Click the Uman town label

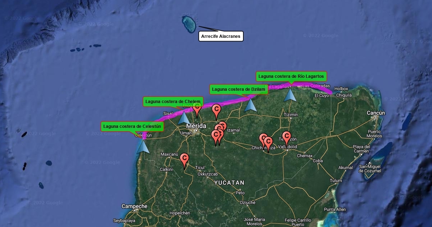pyautogui.click(x=186, y=133)
